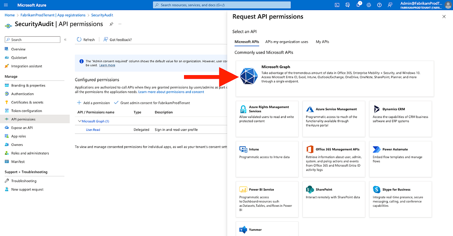453x236 pixels.
Task: Switch to APIs my organization uses tab
Action: pos(287,42)
